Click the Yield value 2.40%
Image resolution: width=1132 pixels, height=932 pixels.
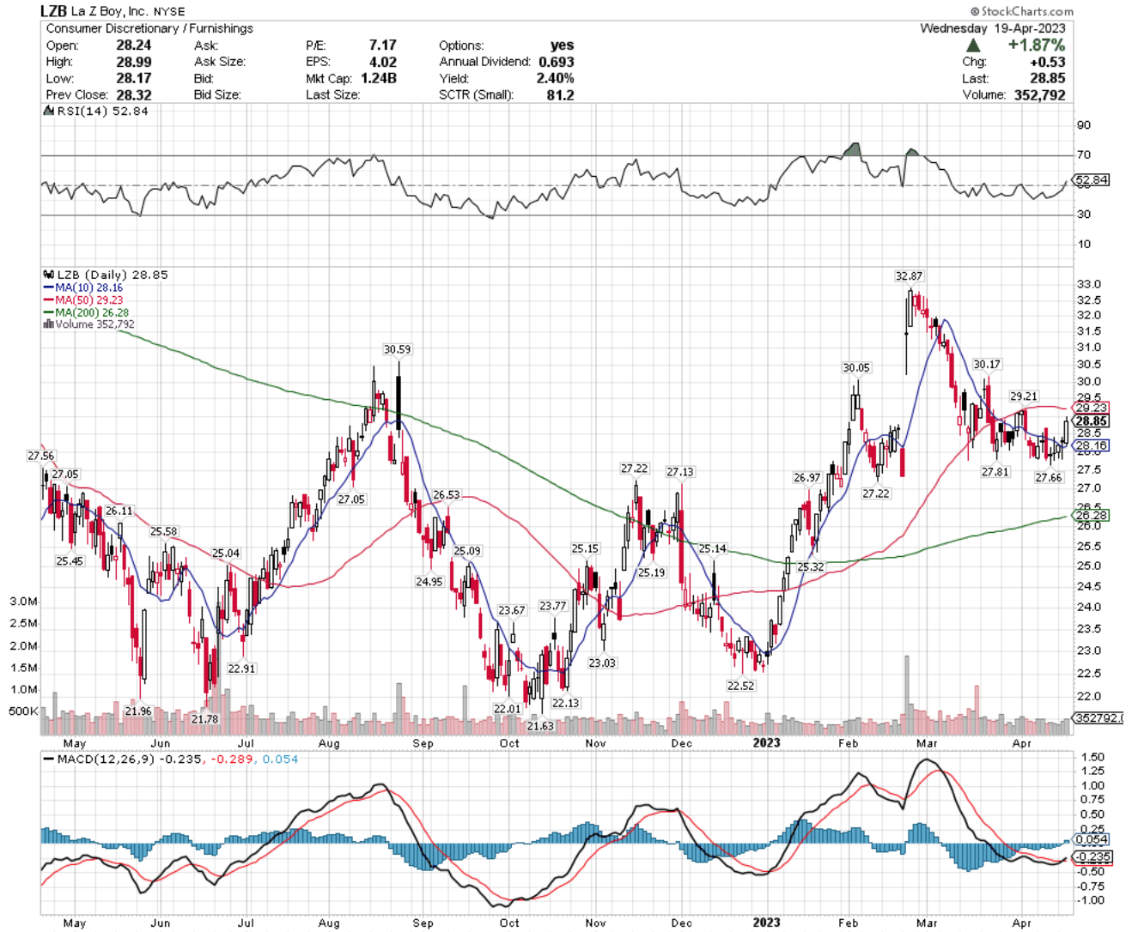click(x=555, y=78)
